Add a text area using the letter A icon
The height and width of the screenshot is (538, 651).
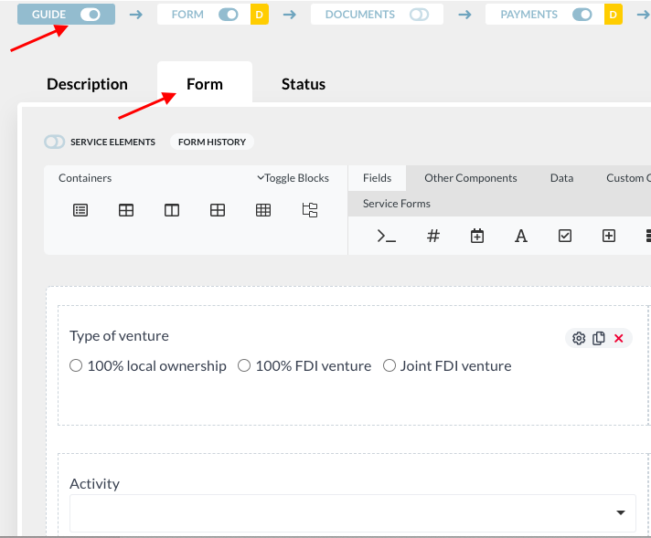(521, 236)
